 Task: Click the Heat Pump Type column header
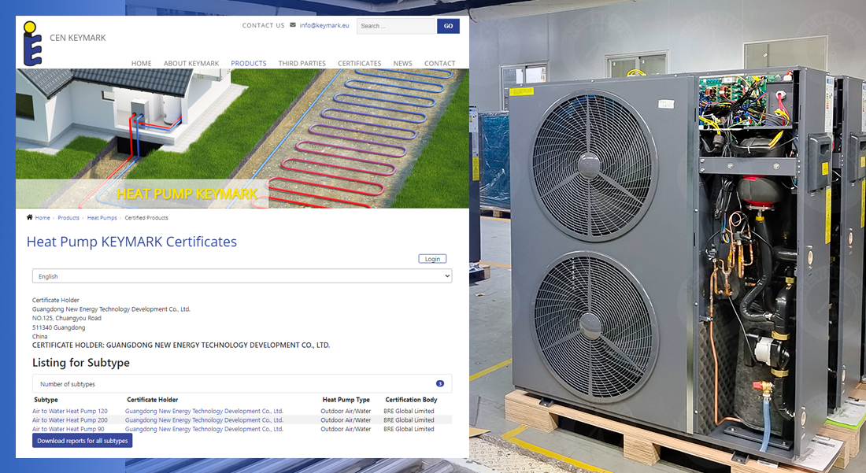point(346,400)
